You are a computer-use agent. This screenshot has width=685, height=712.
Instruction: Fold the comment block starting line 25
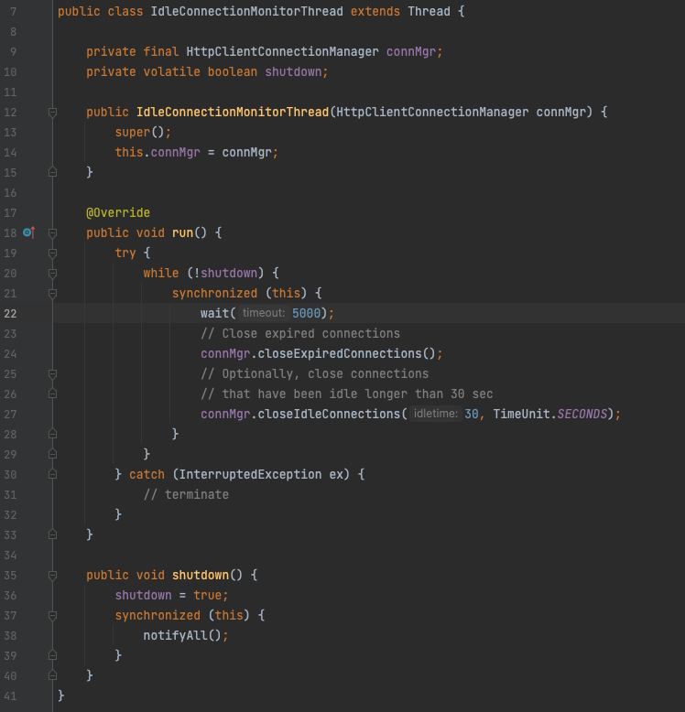point(53,373)
